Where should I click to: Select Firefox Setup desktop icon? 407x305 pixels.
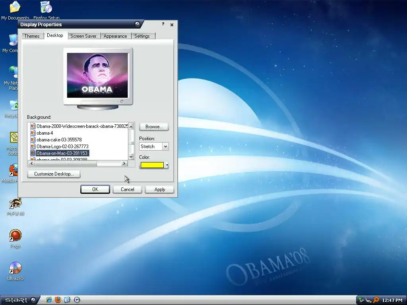tap(47, 10)
